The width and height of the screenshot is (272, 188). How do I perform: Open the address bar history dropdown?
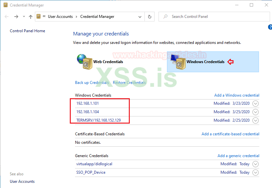140,17
